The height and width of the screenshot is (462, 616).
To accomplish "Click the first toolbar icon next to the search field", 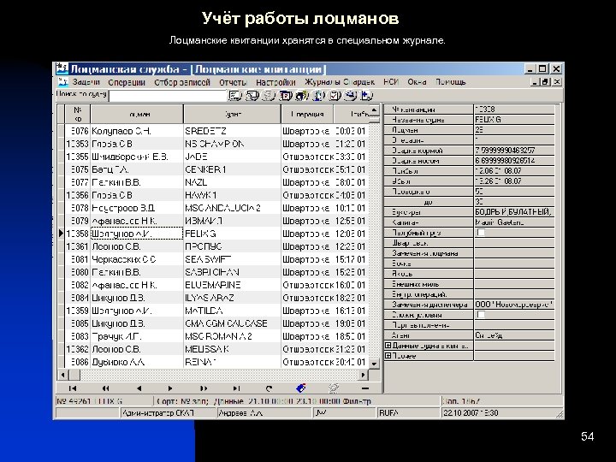I will (x=235, y=96).
